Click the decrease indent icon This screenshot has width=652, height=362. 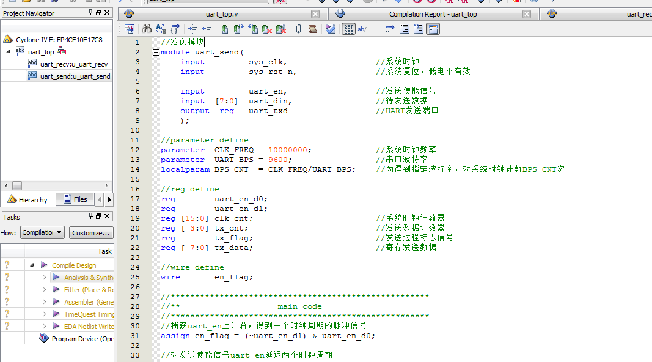[x=207, y=29]
